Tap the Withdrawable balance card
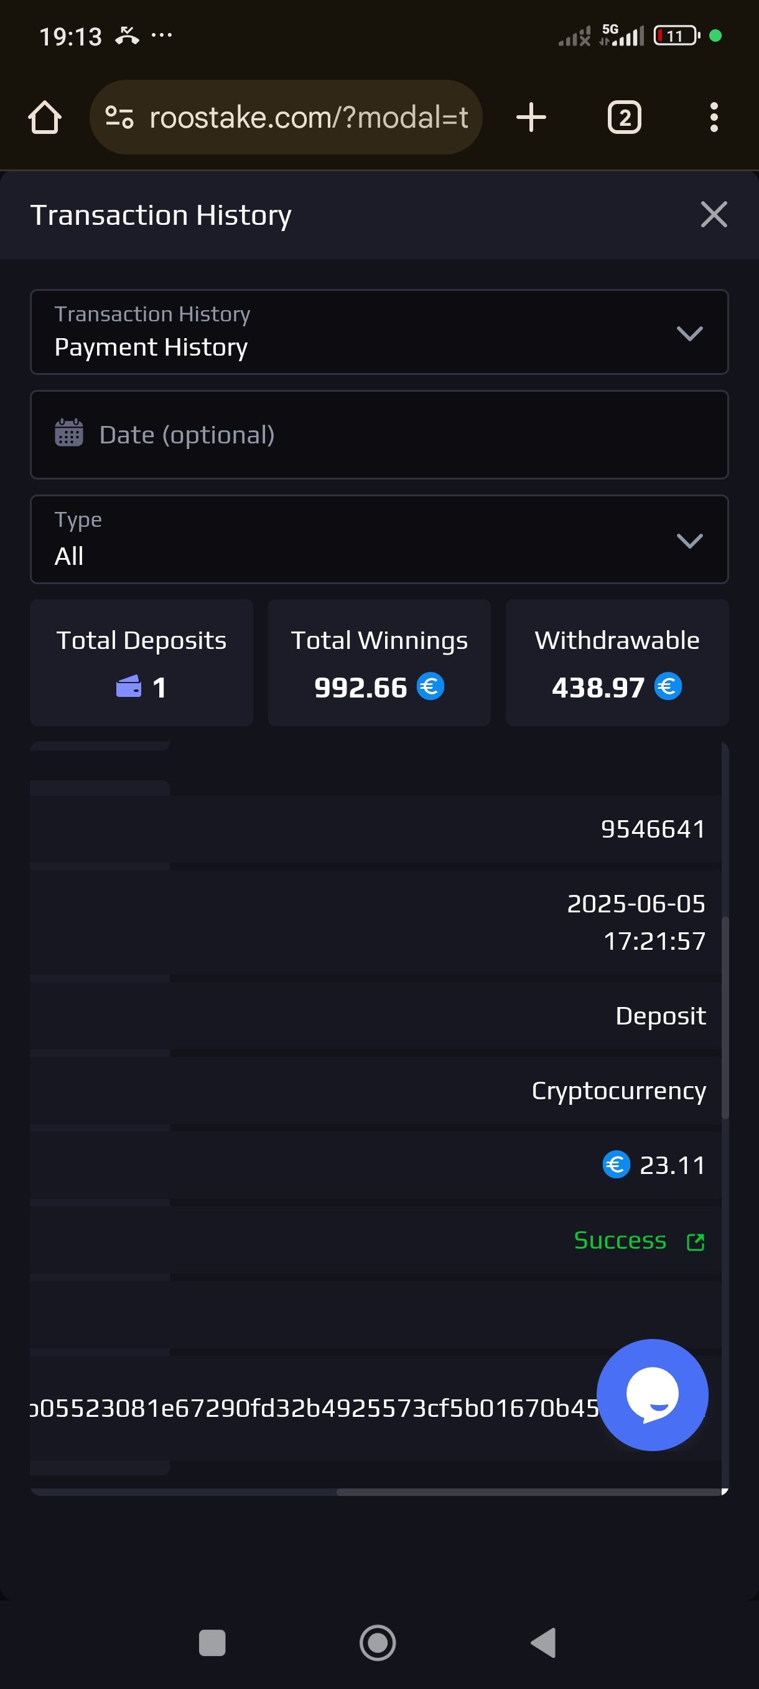The height and width of the screenshot is (1689, 759). (617, 662)
